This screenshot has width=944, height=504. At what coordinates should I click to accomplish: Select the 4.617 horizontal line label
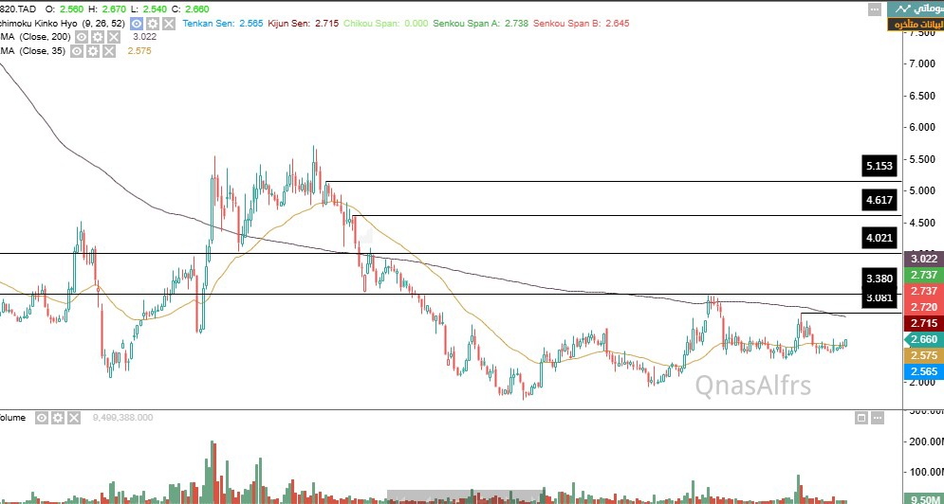pyautogui.click(x=879, y=199)
